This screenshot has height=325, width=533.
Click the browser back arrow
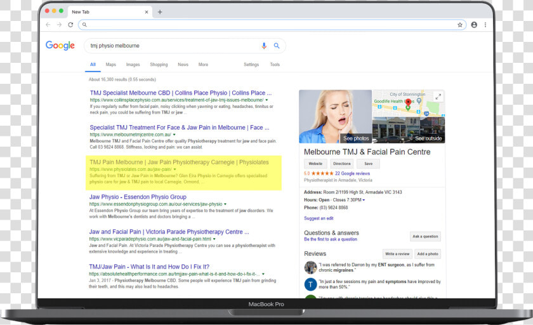(x=48, y=25)
